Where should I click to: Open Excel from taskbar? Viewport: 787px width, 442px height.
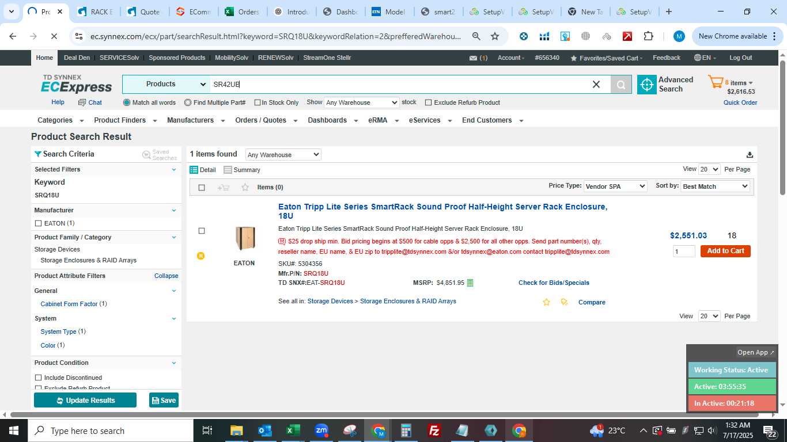tap(293, 430)
